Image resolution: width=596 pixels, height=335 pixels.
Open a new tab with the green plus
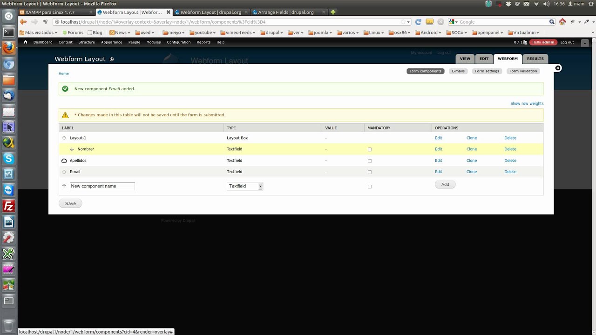coord(333,12)
